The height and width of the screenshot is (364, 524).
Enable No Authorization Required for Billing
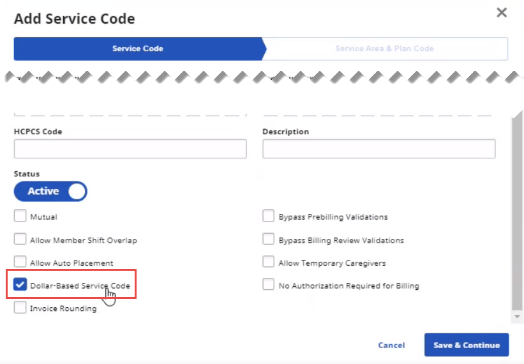pyautogui.click(x=269, y=285)
